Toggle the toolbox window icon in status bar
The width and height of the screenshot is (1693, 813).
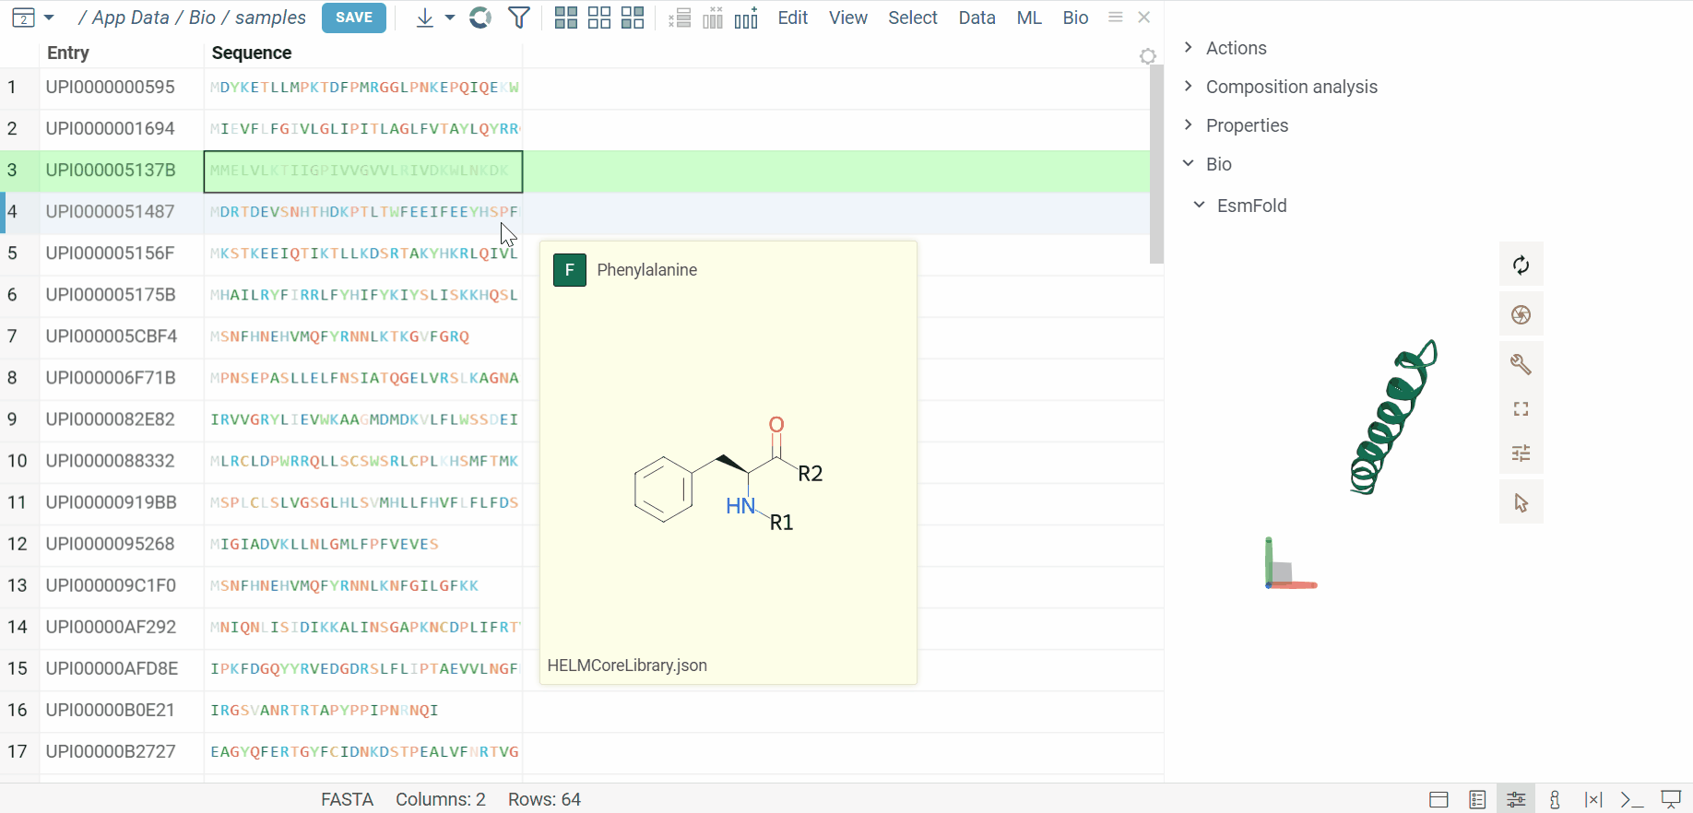pyautogui.click(x=1438, y=799)
